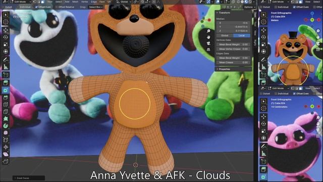The width and height of the screenshot is (323, 182).
Task: Switch to solid shading mode
Action: pyautogui.click(x=242, y=2)
